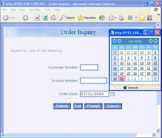Click the vertical scrollbar down arrow
Viewport: 162px width, 138px height.
tap(158, 130)
